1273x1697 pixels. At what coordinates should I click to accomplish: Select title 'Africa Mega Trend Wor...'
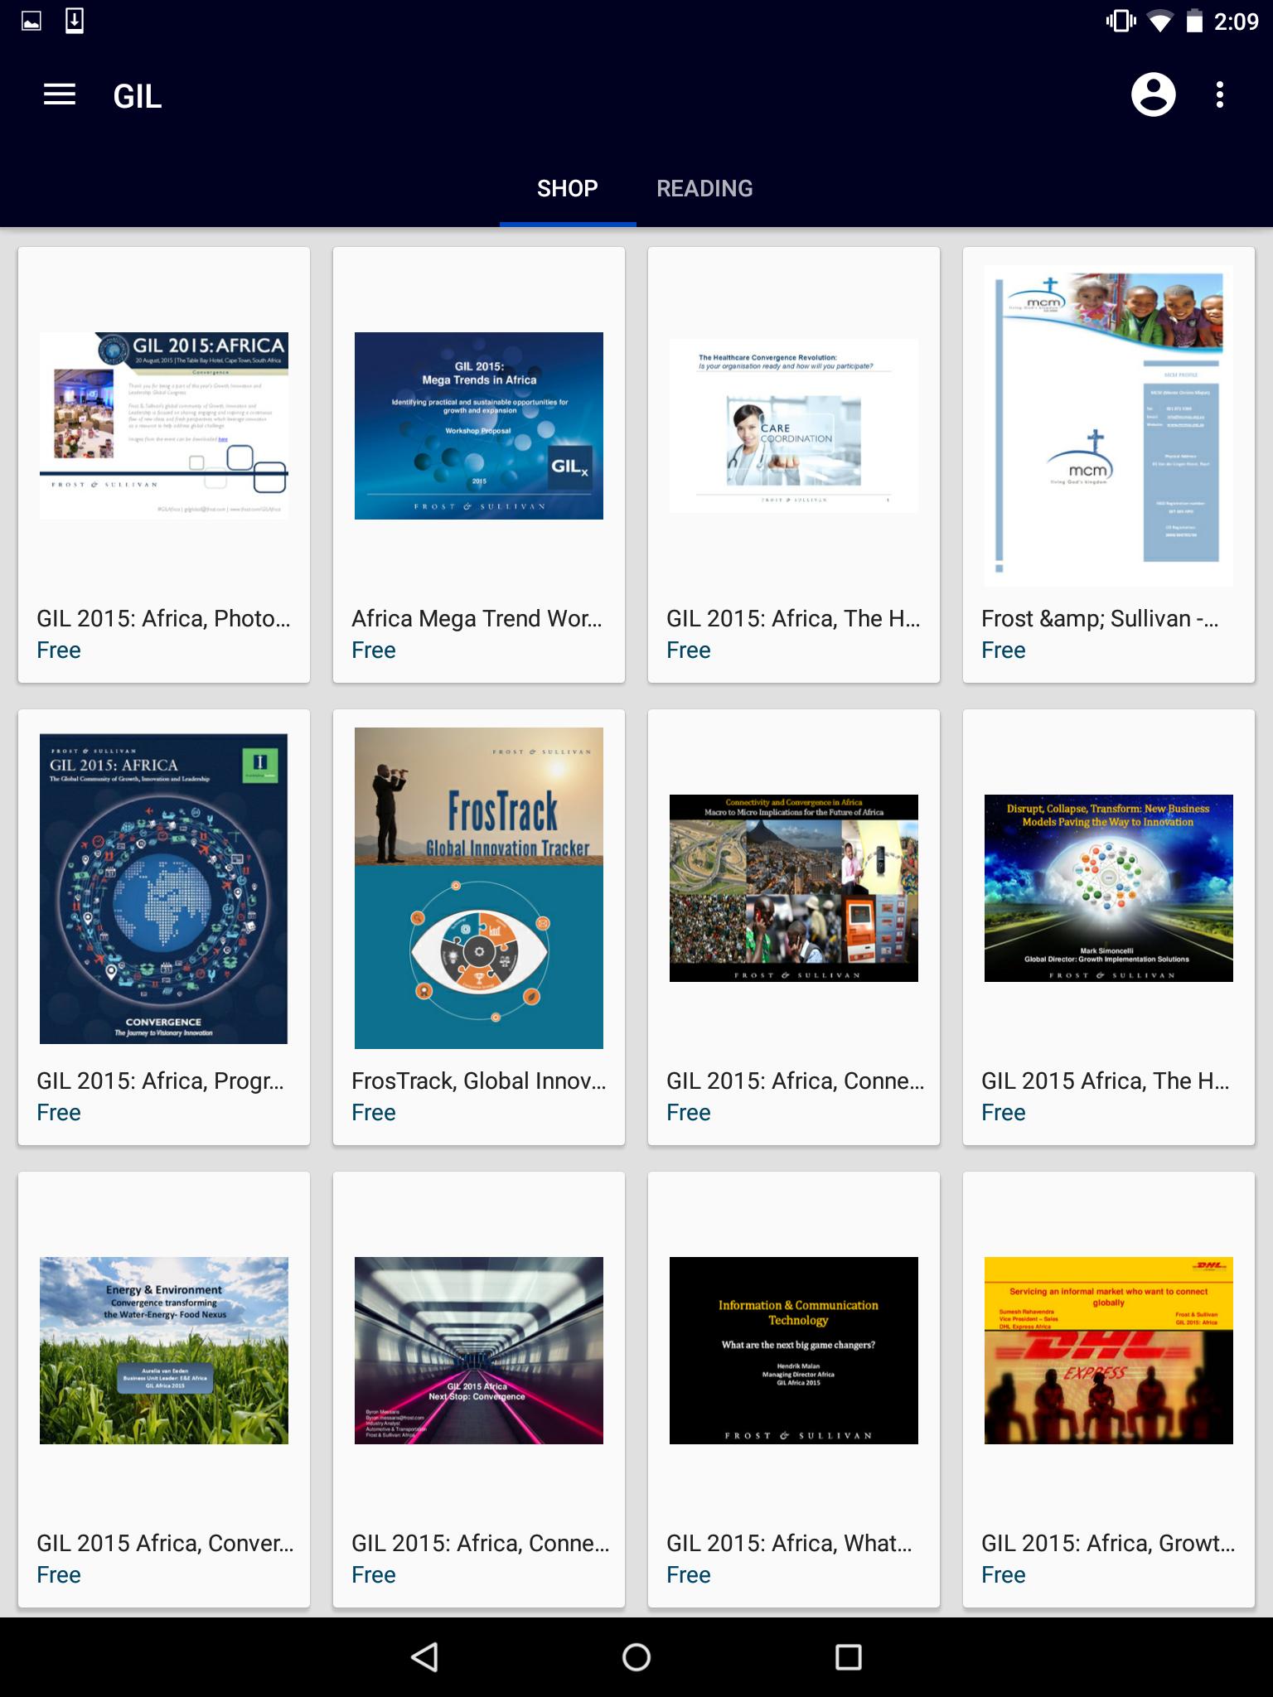(477, 619)
